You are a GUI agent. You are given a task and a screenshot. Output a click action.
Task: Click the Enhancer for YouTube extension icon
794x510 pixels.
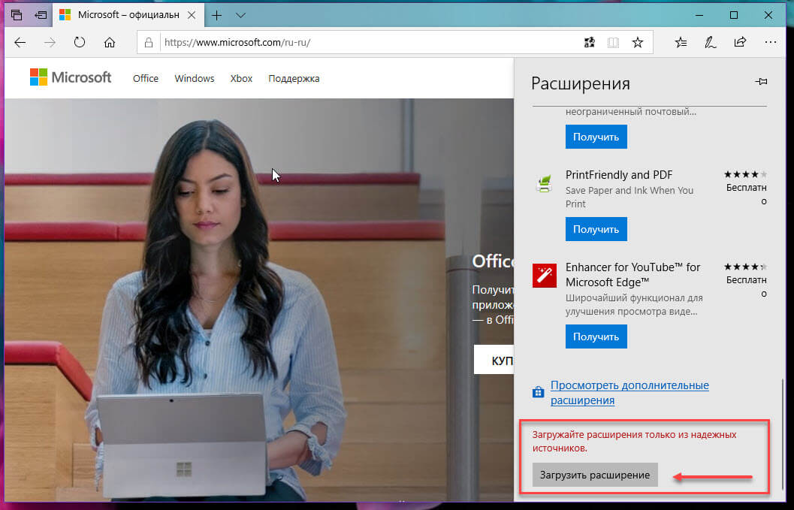pos(544,276)
